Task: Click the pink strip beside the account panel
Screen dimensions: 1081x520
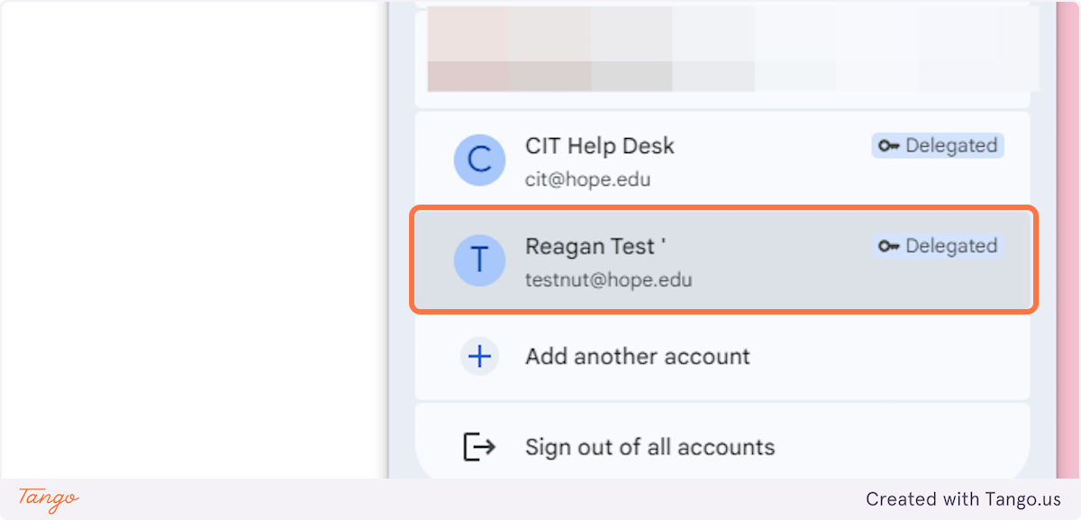Action: pyautogui.click(x=1067, y=234)
